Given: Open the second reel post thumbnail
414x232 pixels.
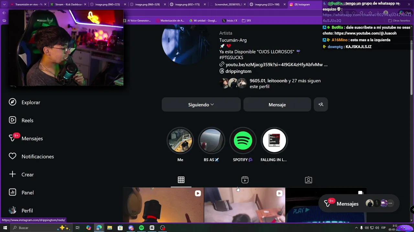Looking at the screenshot, I should [245, 205].
